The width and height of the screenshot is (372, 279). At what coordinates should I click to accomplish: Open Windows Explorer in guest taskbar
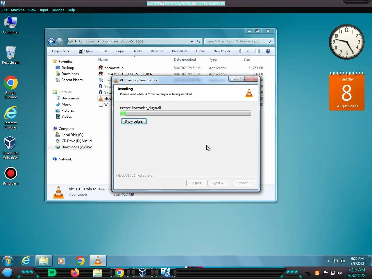(x=44, y=261)
